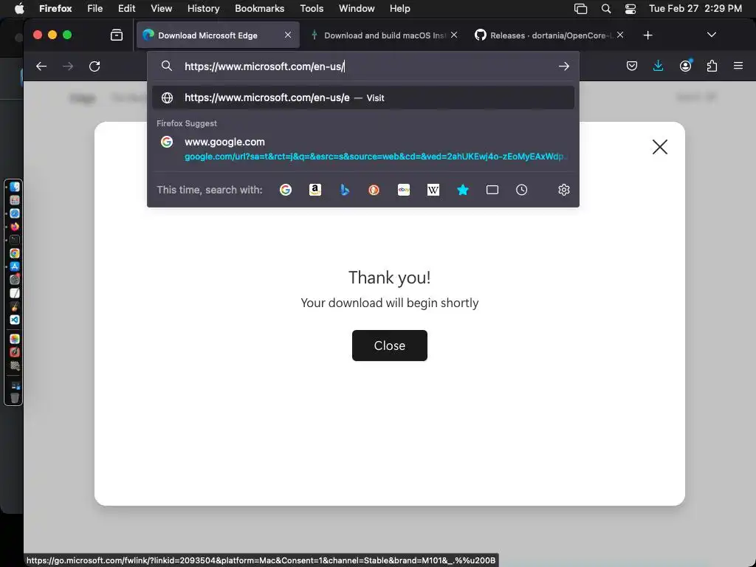Open the Firefox account menu
756x567 pixels.
[685, 66]
